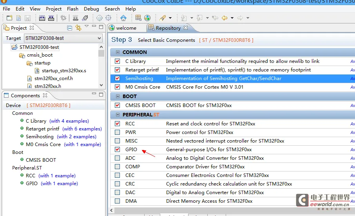Image resolution: width=355 pixels, height=216 pixels.
Task: Click the Forward arrow toolbar icon
Action: coord(240,18)
